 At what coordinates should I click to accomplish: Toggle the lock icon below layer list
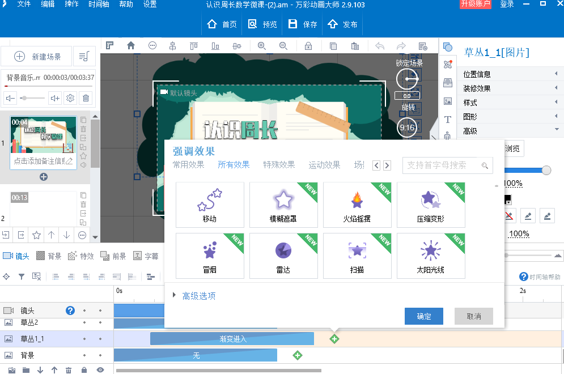(x=84, y=370)
